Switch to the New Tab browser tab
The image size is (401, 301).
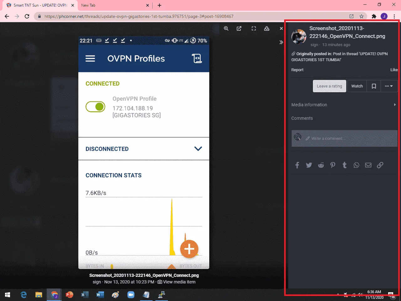coord(112,5)
